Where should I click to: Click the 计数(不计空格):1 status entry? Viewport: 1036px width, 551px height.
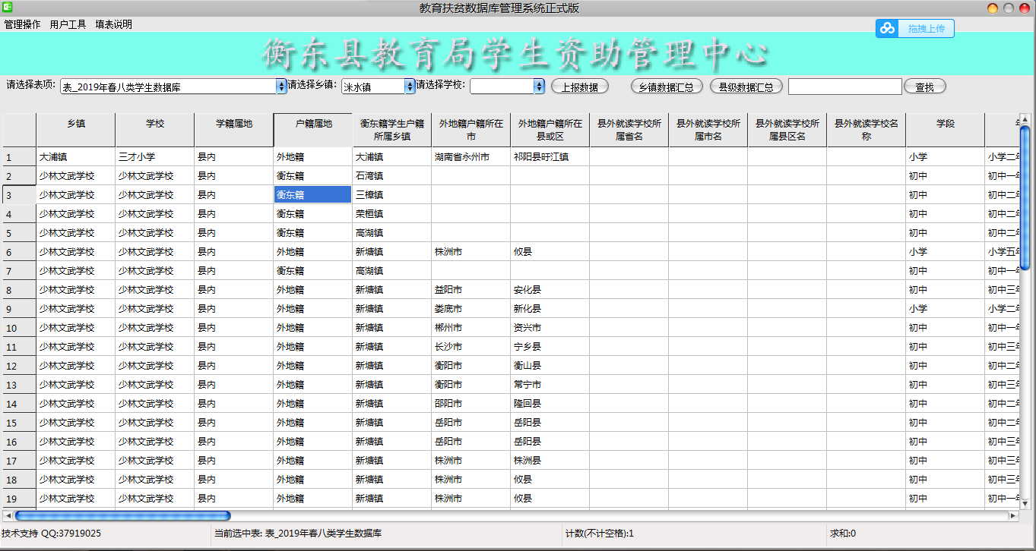(x=600, y=534)
